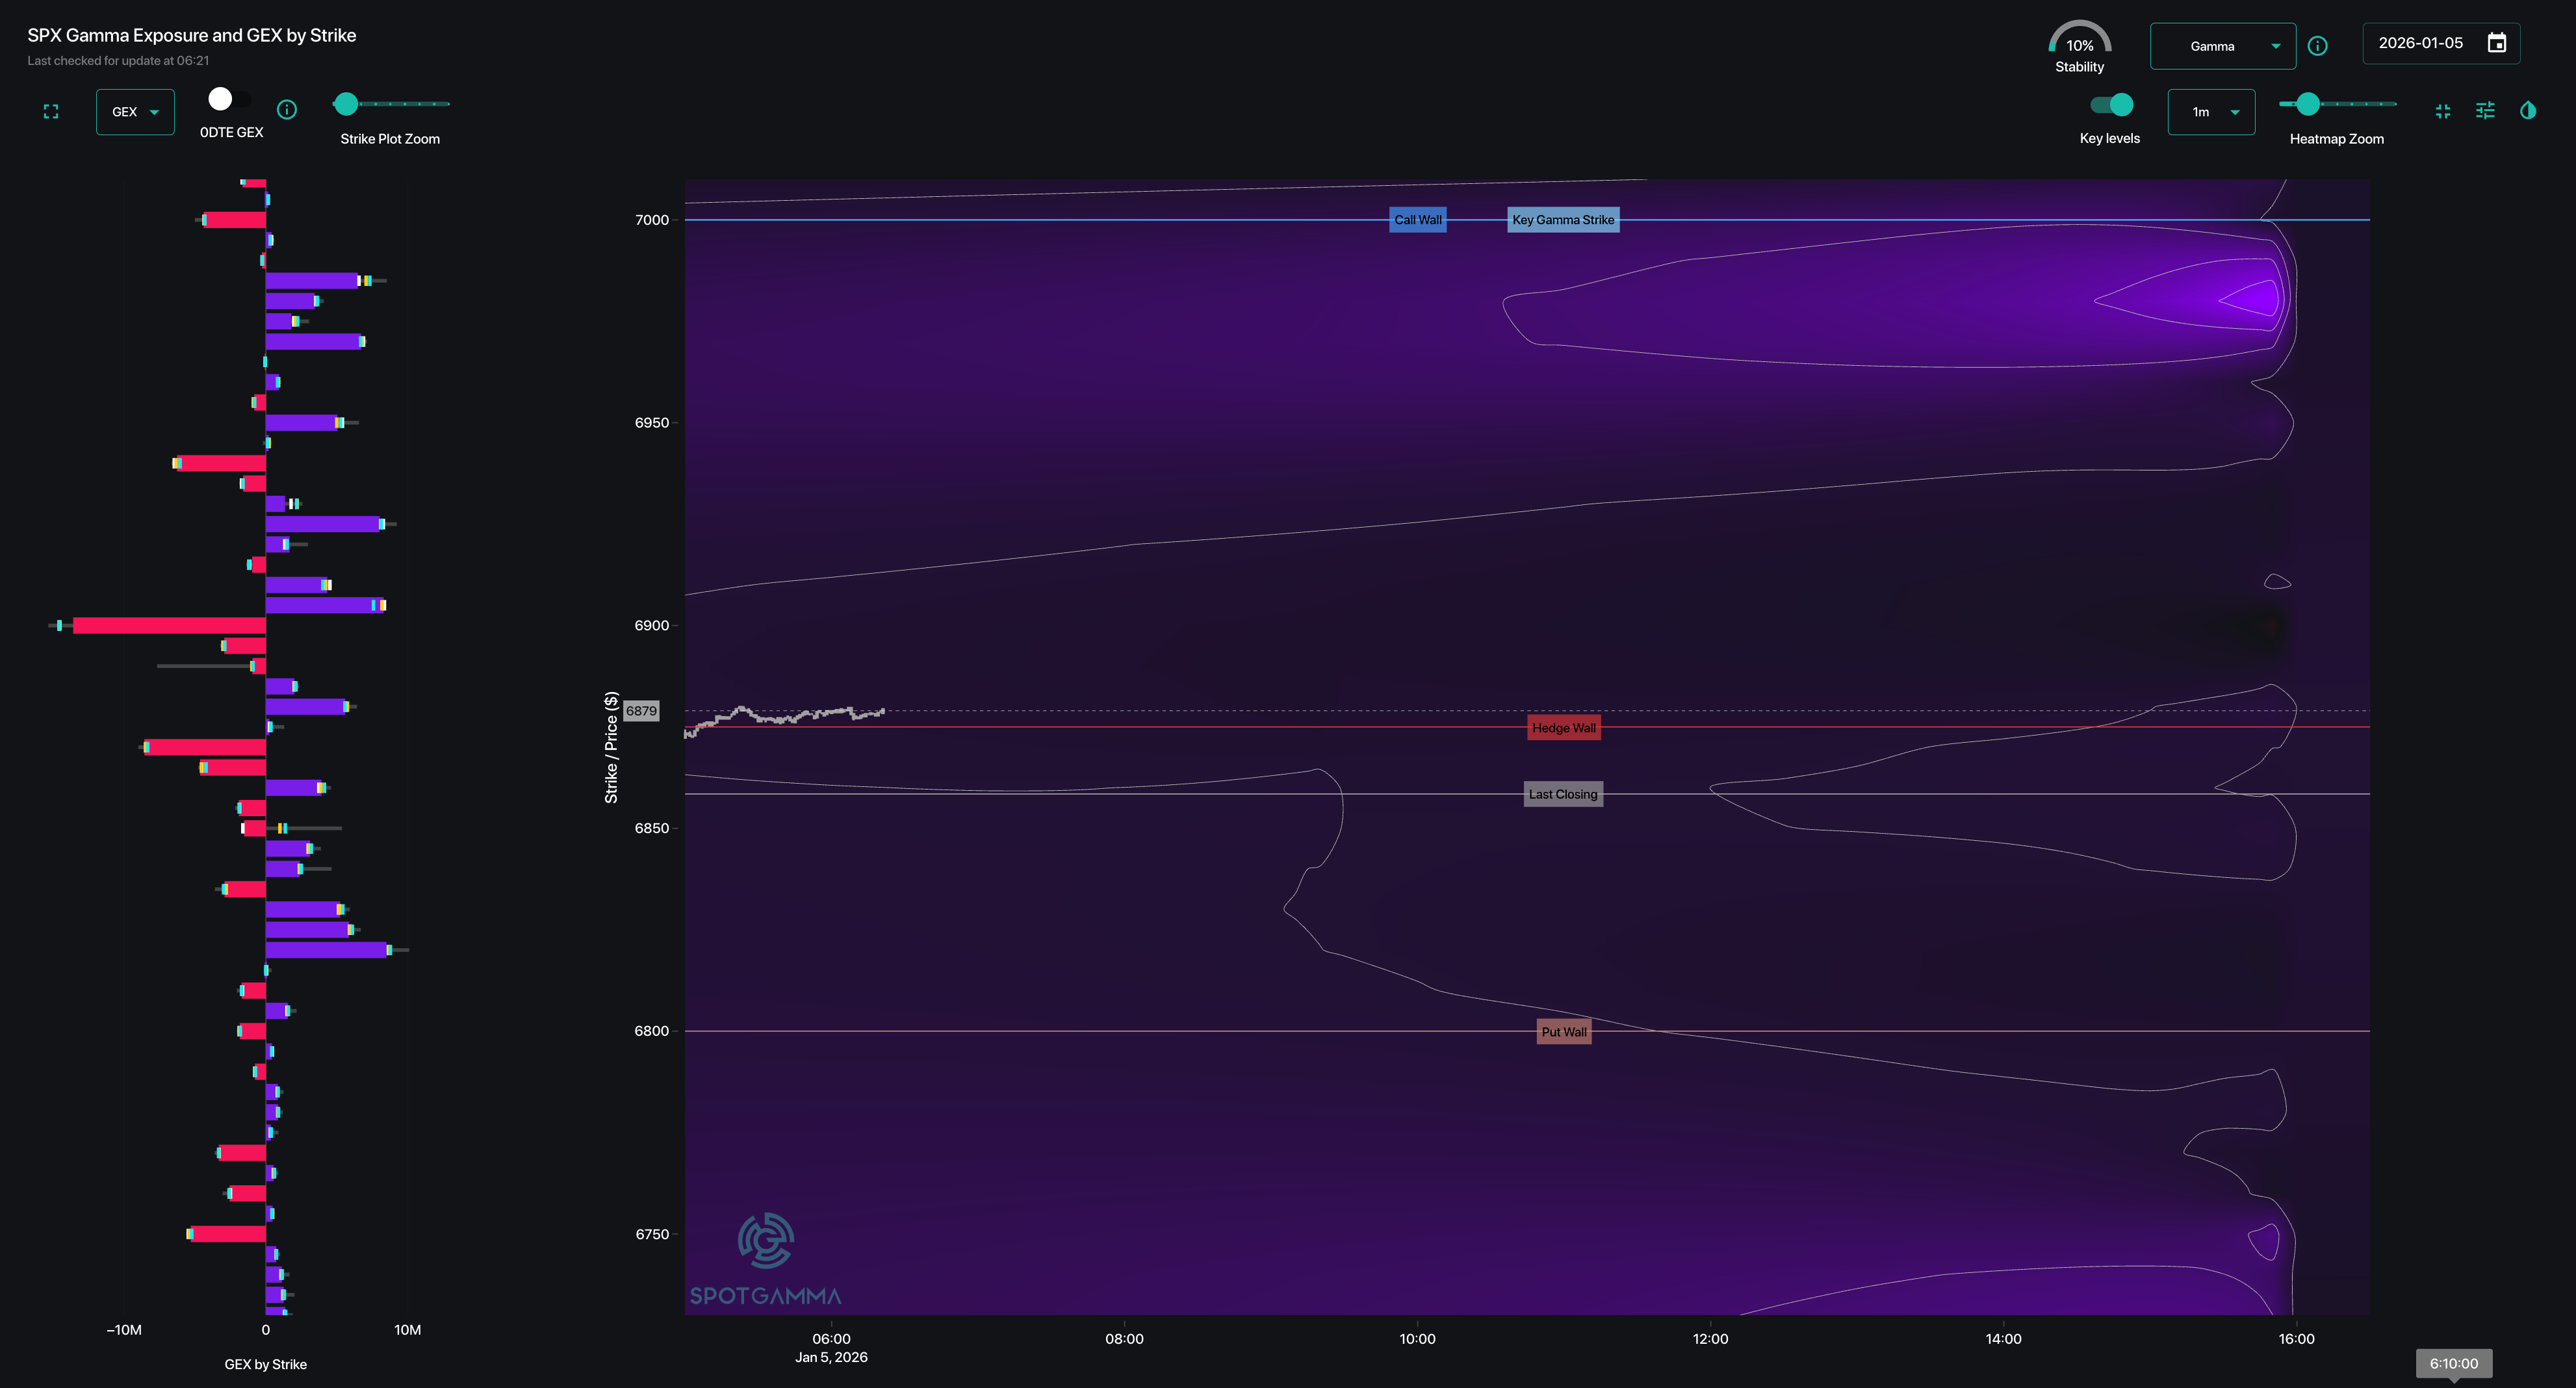Open the calendar date picker icon
The height and width of the screenshot is (1388, 2576).
[2497, 43]
